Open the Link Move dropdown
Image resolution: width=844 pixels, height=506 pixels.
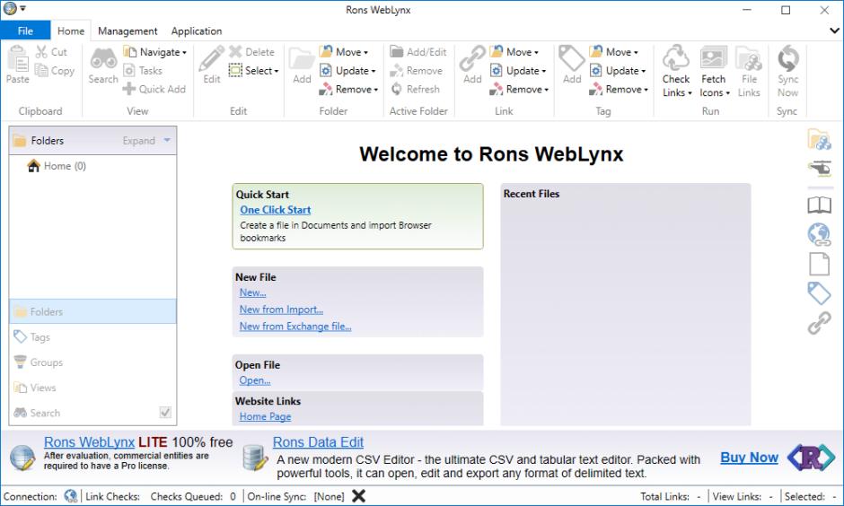(514, 52)
